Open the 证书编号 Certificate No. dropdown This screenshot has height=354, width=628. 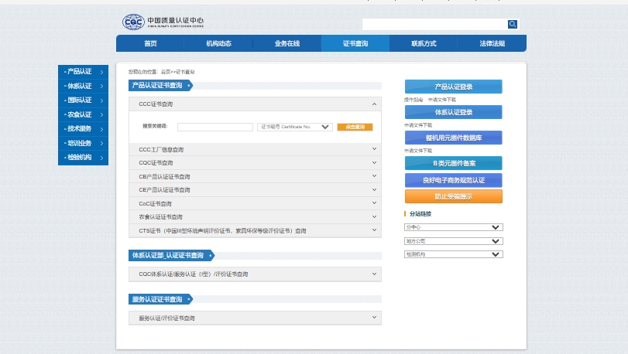295,127
